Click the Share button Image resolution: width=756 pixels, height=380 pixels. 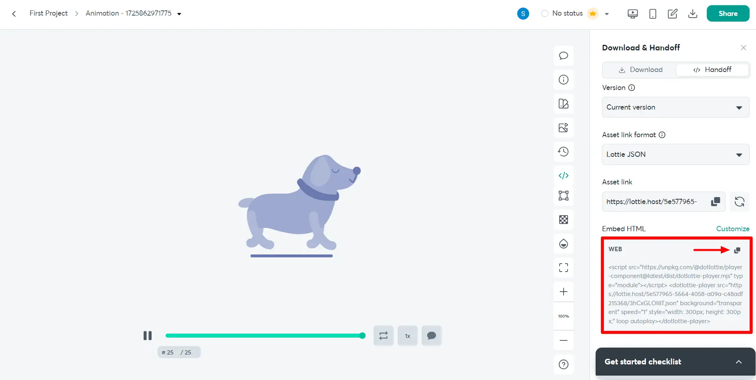728,14
